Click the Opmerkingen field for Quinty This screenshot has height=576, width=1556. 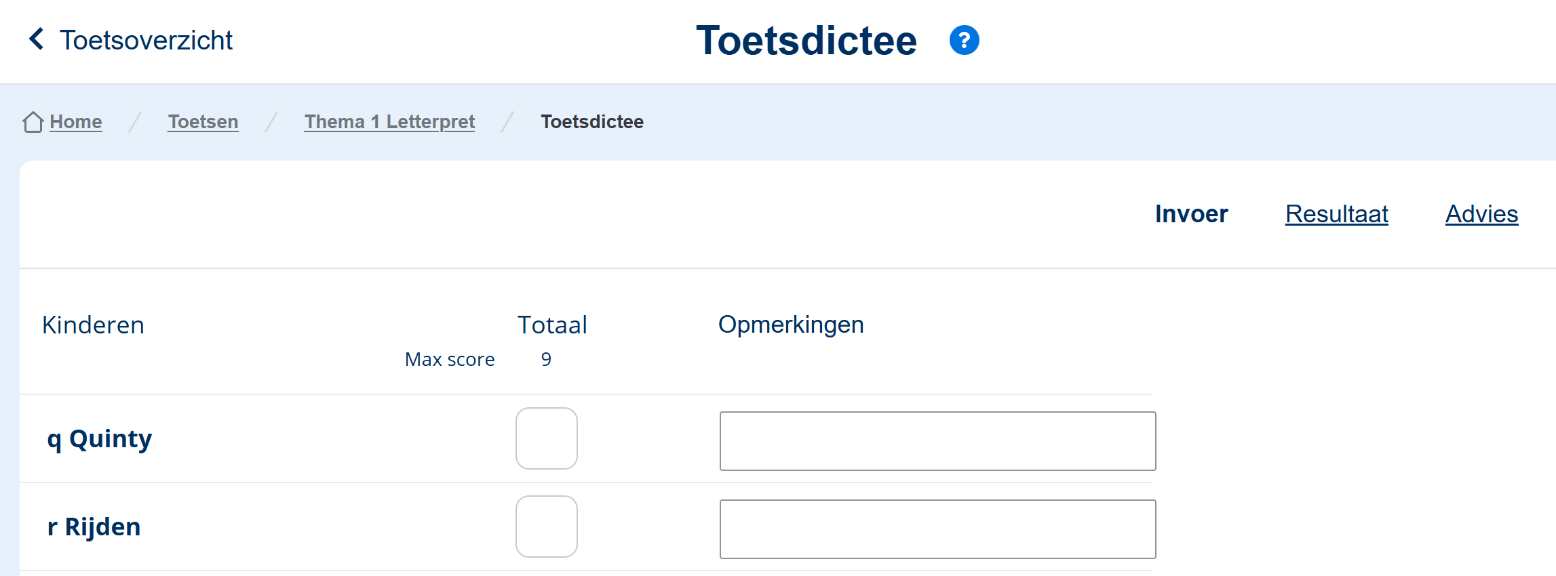pos(937,441)
